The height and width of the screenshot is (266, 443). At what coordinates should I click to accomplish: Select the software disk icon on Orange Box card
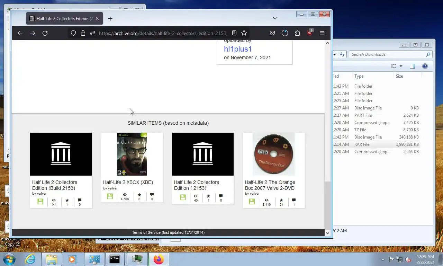tap(252, 202)
